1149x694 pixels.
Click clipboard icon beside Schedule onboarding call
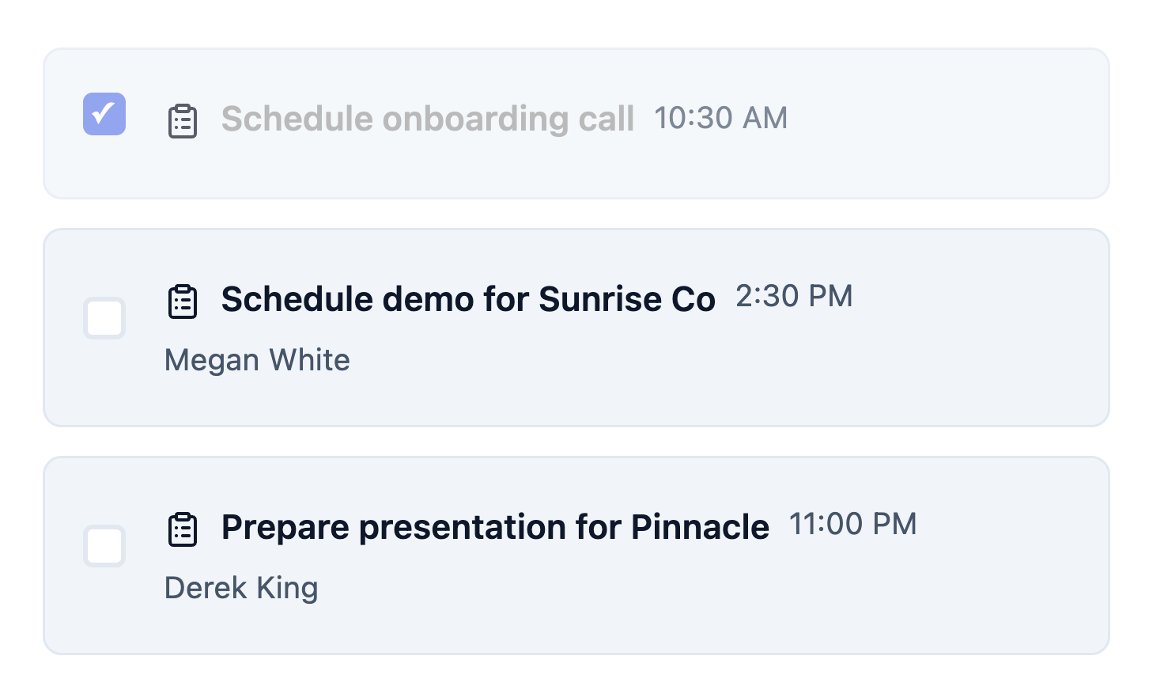[183, 121]
